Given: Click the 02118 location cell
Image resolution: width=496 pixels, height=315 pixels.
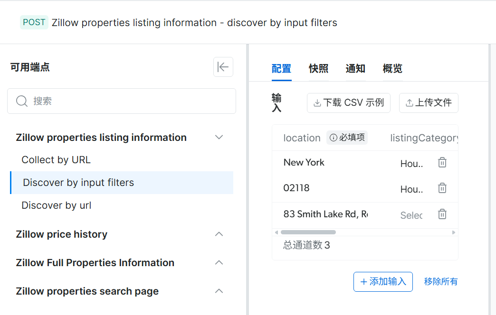Looking at the screenshot, I should (x=296, y=188).
